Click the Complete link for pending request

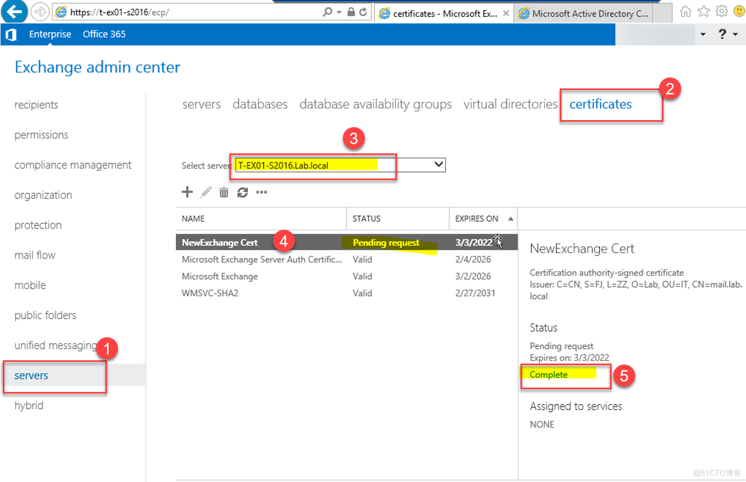pyautogui.click(x=549, y=374)
